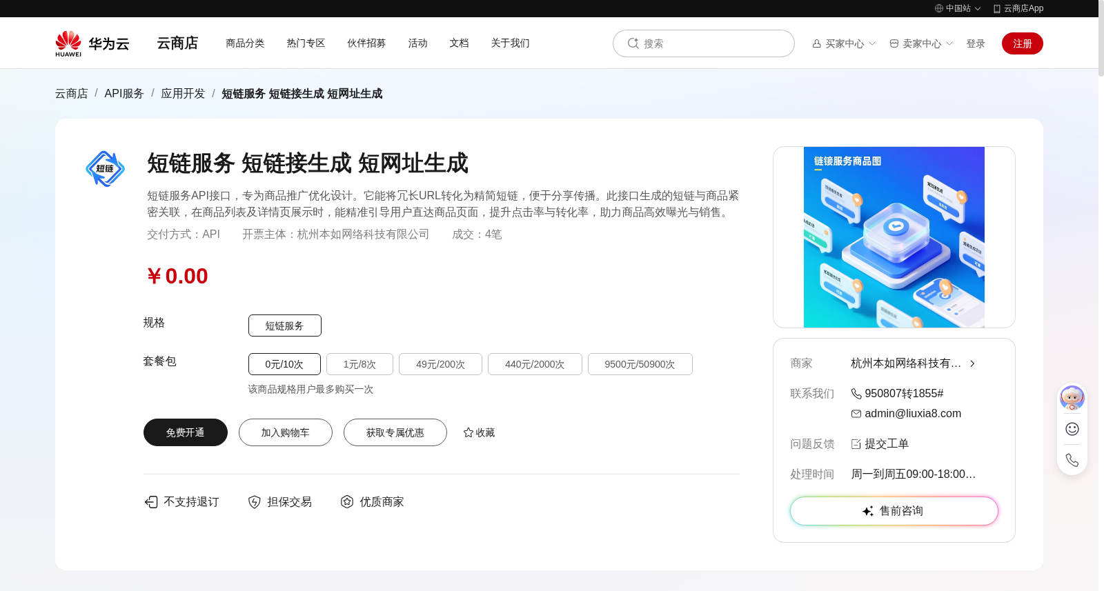Open the robot assistant avatar
1104x591 pixels.
(x=1072, y=398)
